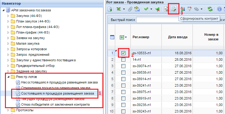This screenshot has width=225, height=114.
Task: Open the gears settings dropdown arrow
Action: point(201,9)
